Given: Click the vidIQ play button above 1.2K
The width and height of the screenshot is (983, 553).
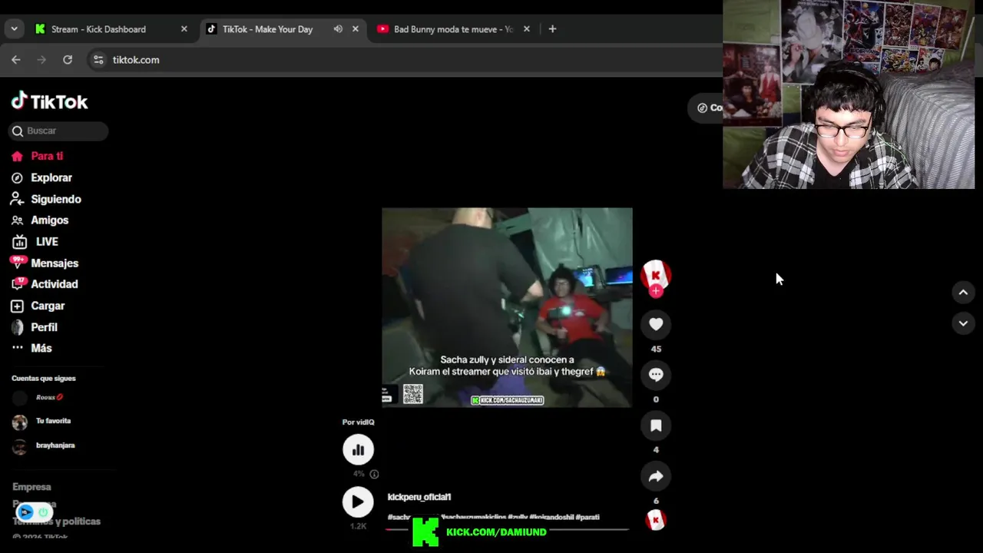Looking at the screenshot, I should point(358,502).
